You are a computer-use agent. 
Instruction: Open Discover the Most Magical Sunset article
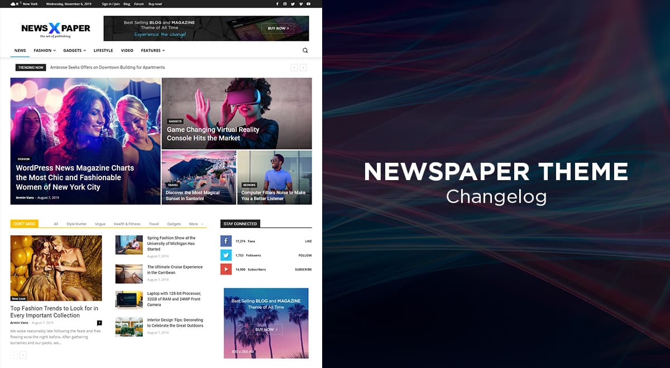pyautogui.click(x=193, y=196)
